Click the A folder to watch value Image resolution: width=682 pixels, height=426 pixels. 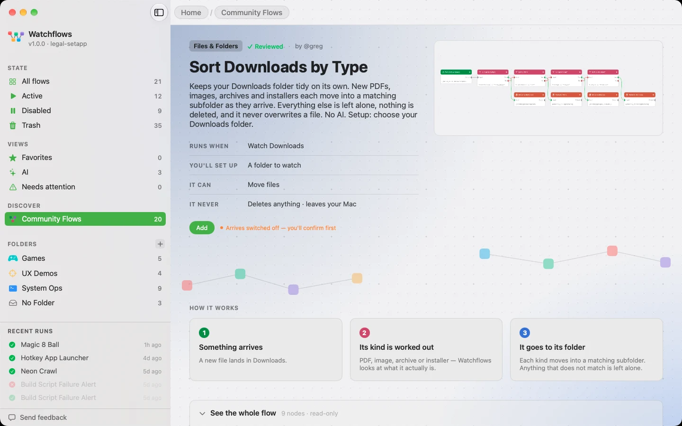274,165
